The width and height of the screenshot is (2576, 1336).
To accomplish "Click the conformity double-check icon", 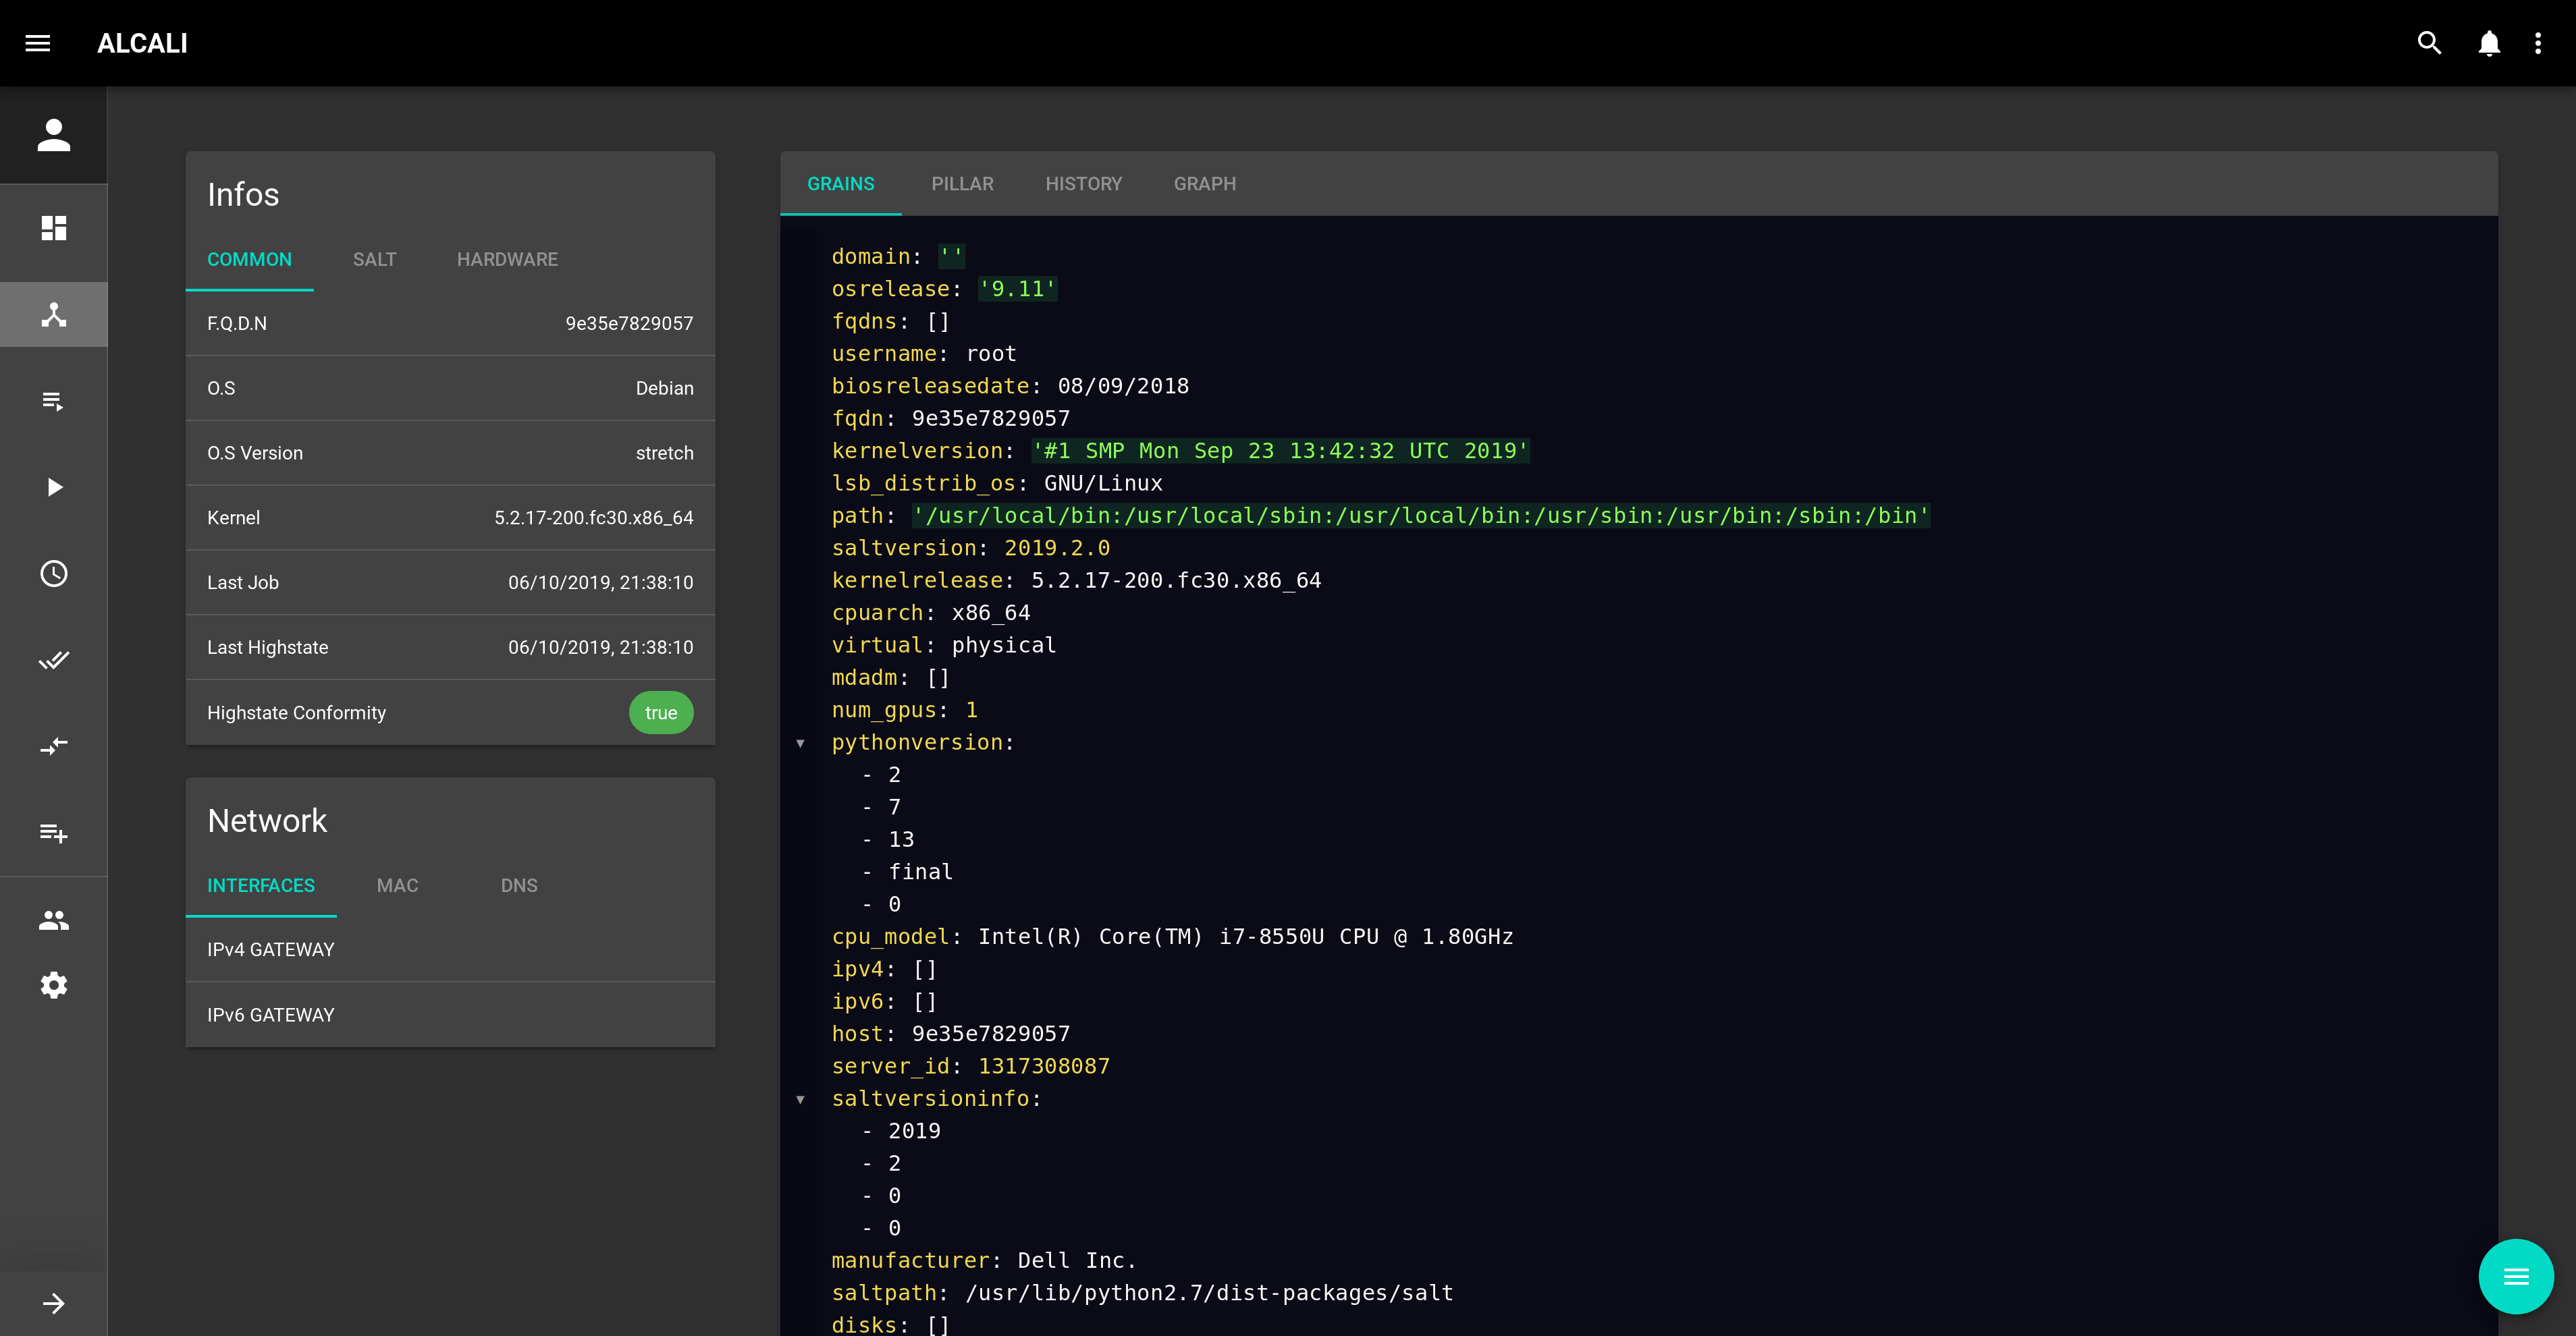I will 54,659.
